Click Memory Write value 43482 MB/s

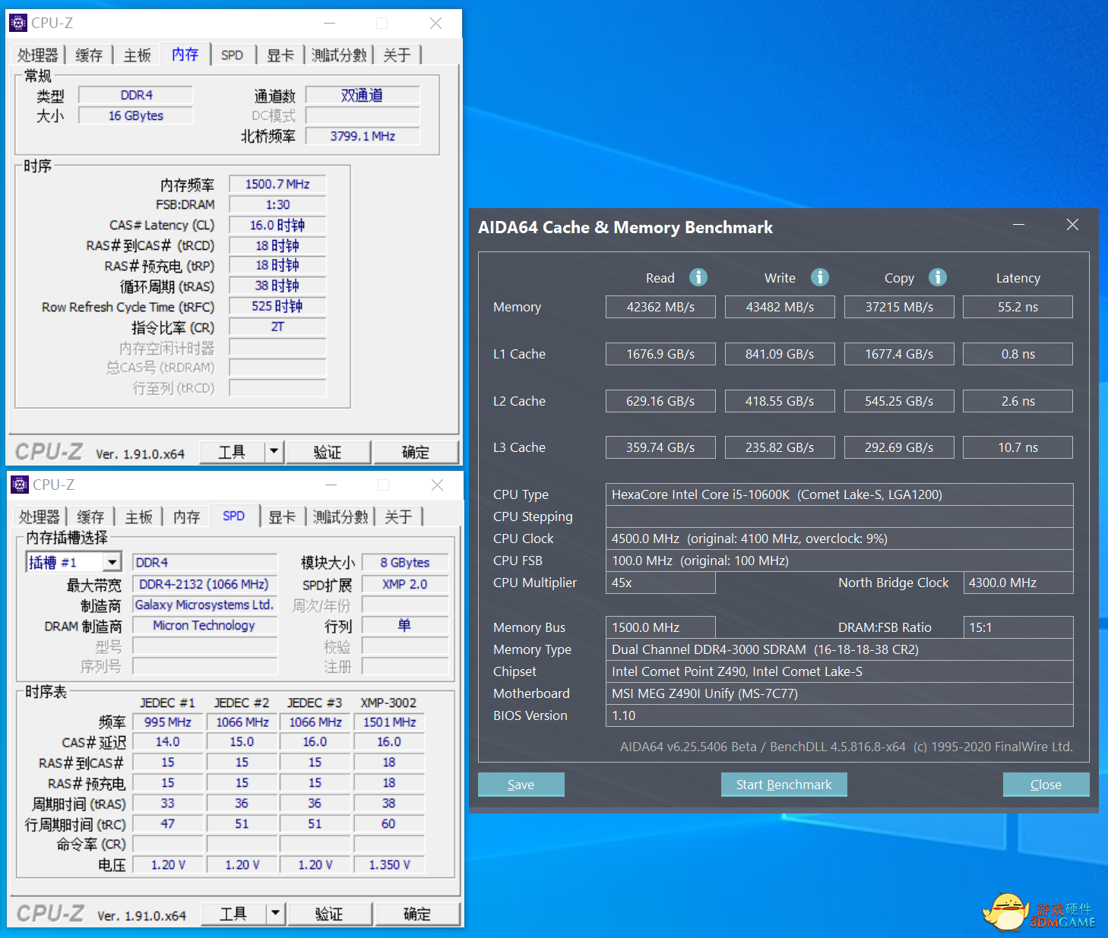click(x=780, y=307)
